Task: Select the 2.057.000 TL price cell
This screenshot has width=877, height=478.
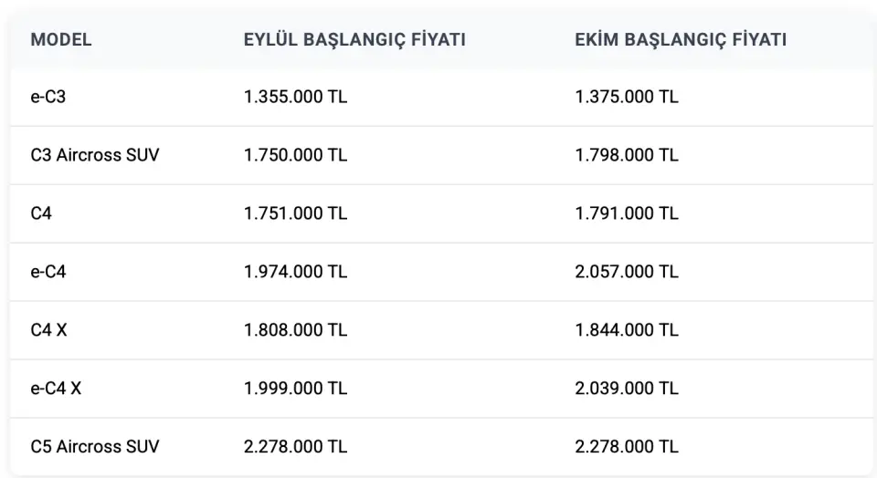Action: pyautogui.click(x=627, y=272)
